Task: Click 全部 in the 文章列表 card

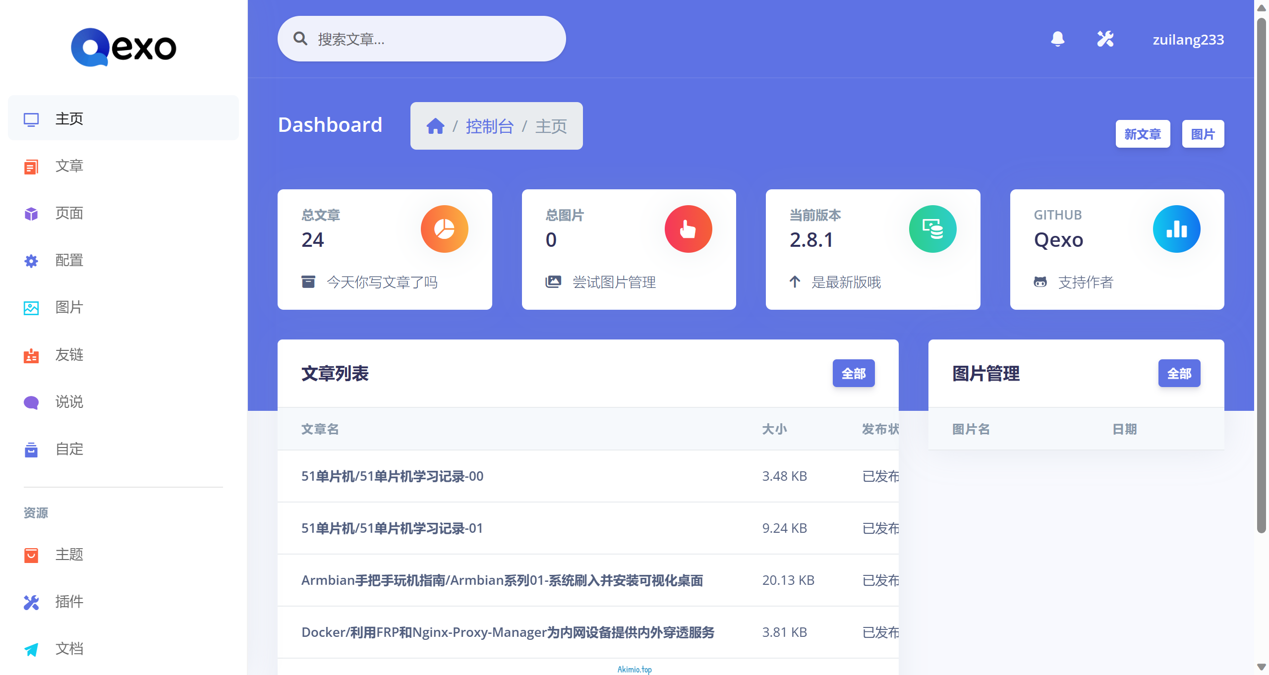Action: coord(854,373)
